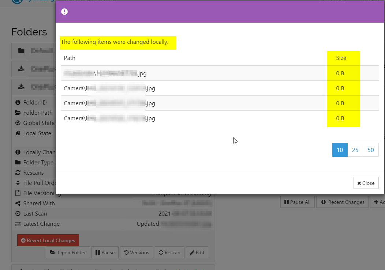Close the locally changed items dialog
Image resolution: width=385 pixels, height=270 pixels.
tap(366, 183)
